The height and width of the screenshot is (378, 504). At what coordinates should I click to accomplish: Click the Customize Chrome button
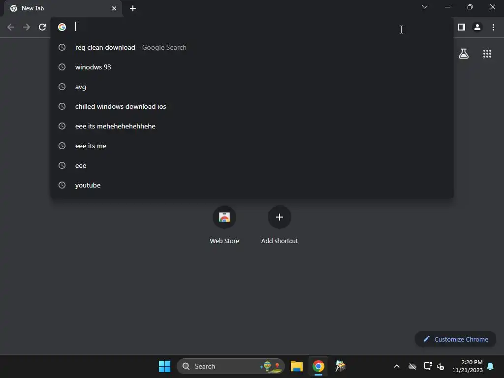(455, 339)
